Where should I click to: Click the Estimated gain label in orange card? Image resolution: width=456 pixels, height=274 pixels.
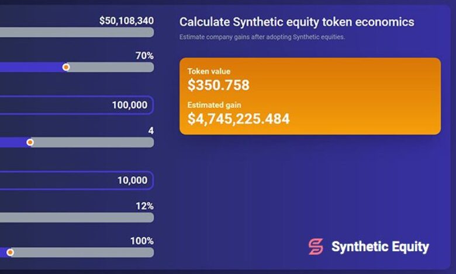(214, 105)
